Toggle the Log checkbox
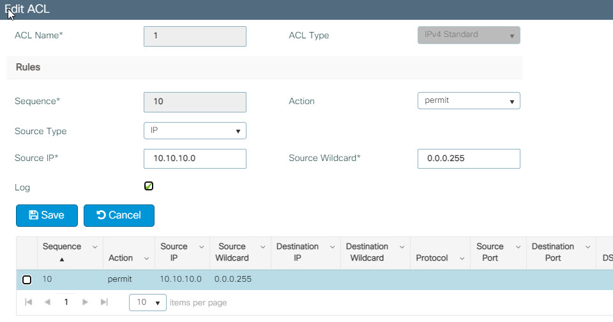 tap(149, 186)
